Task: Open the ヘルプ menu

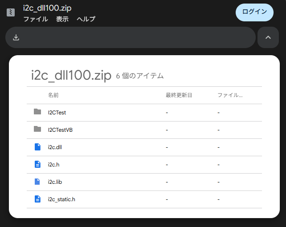Action: coord(86,19)
